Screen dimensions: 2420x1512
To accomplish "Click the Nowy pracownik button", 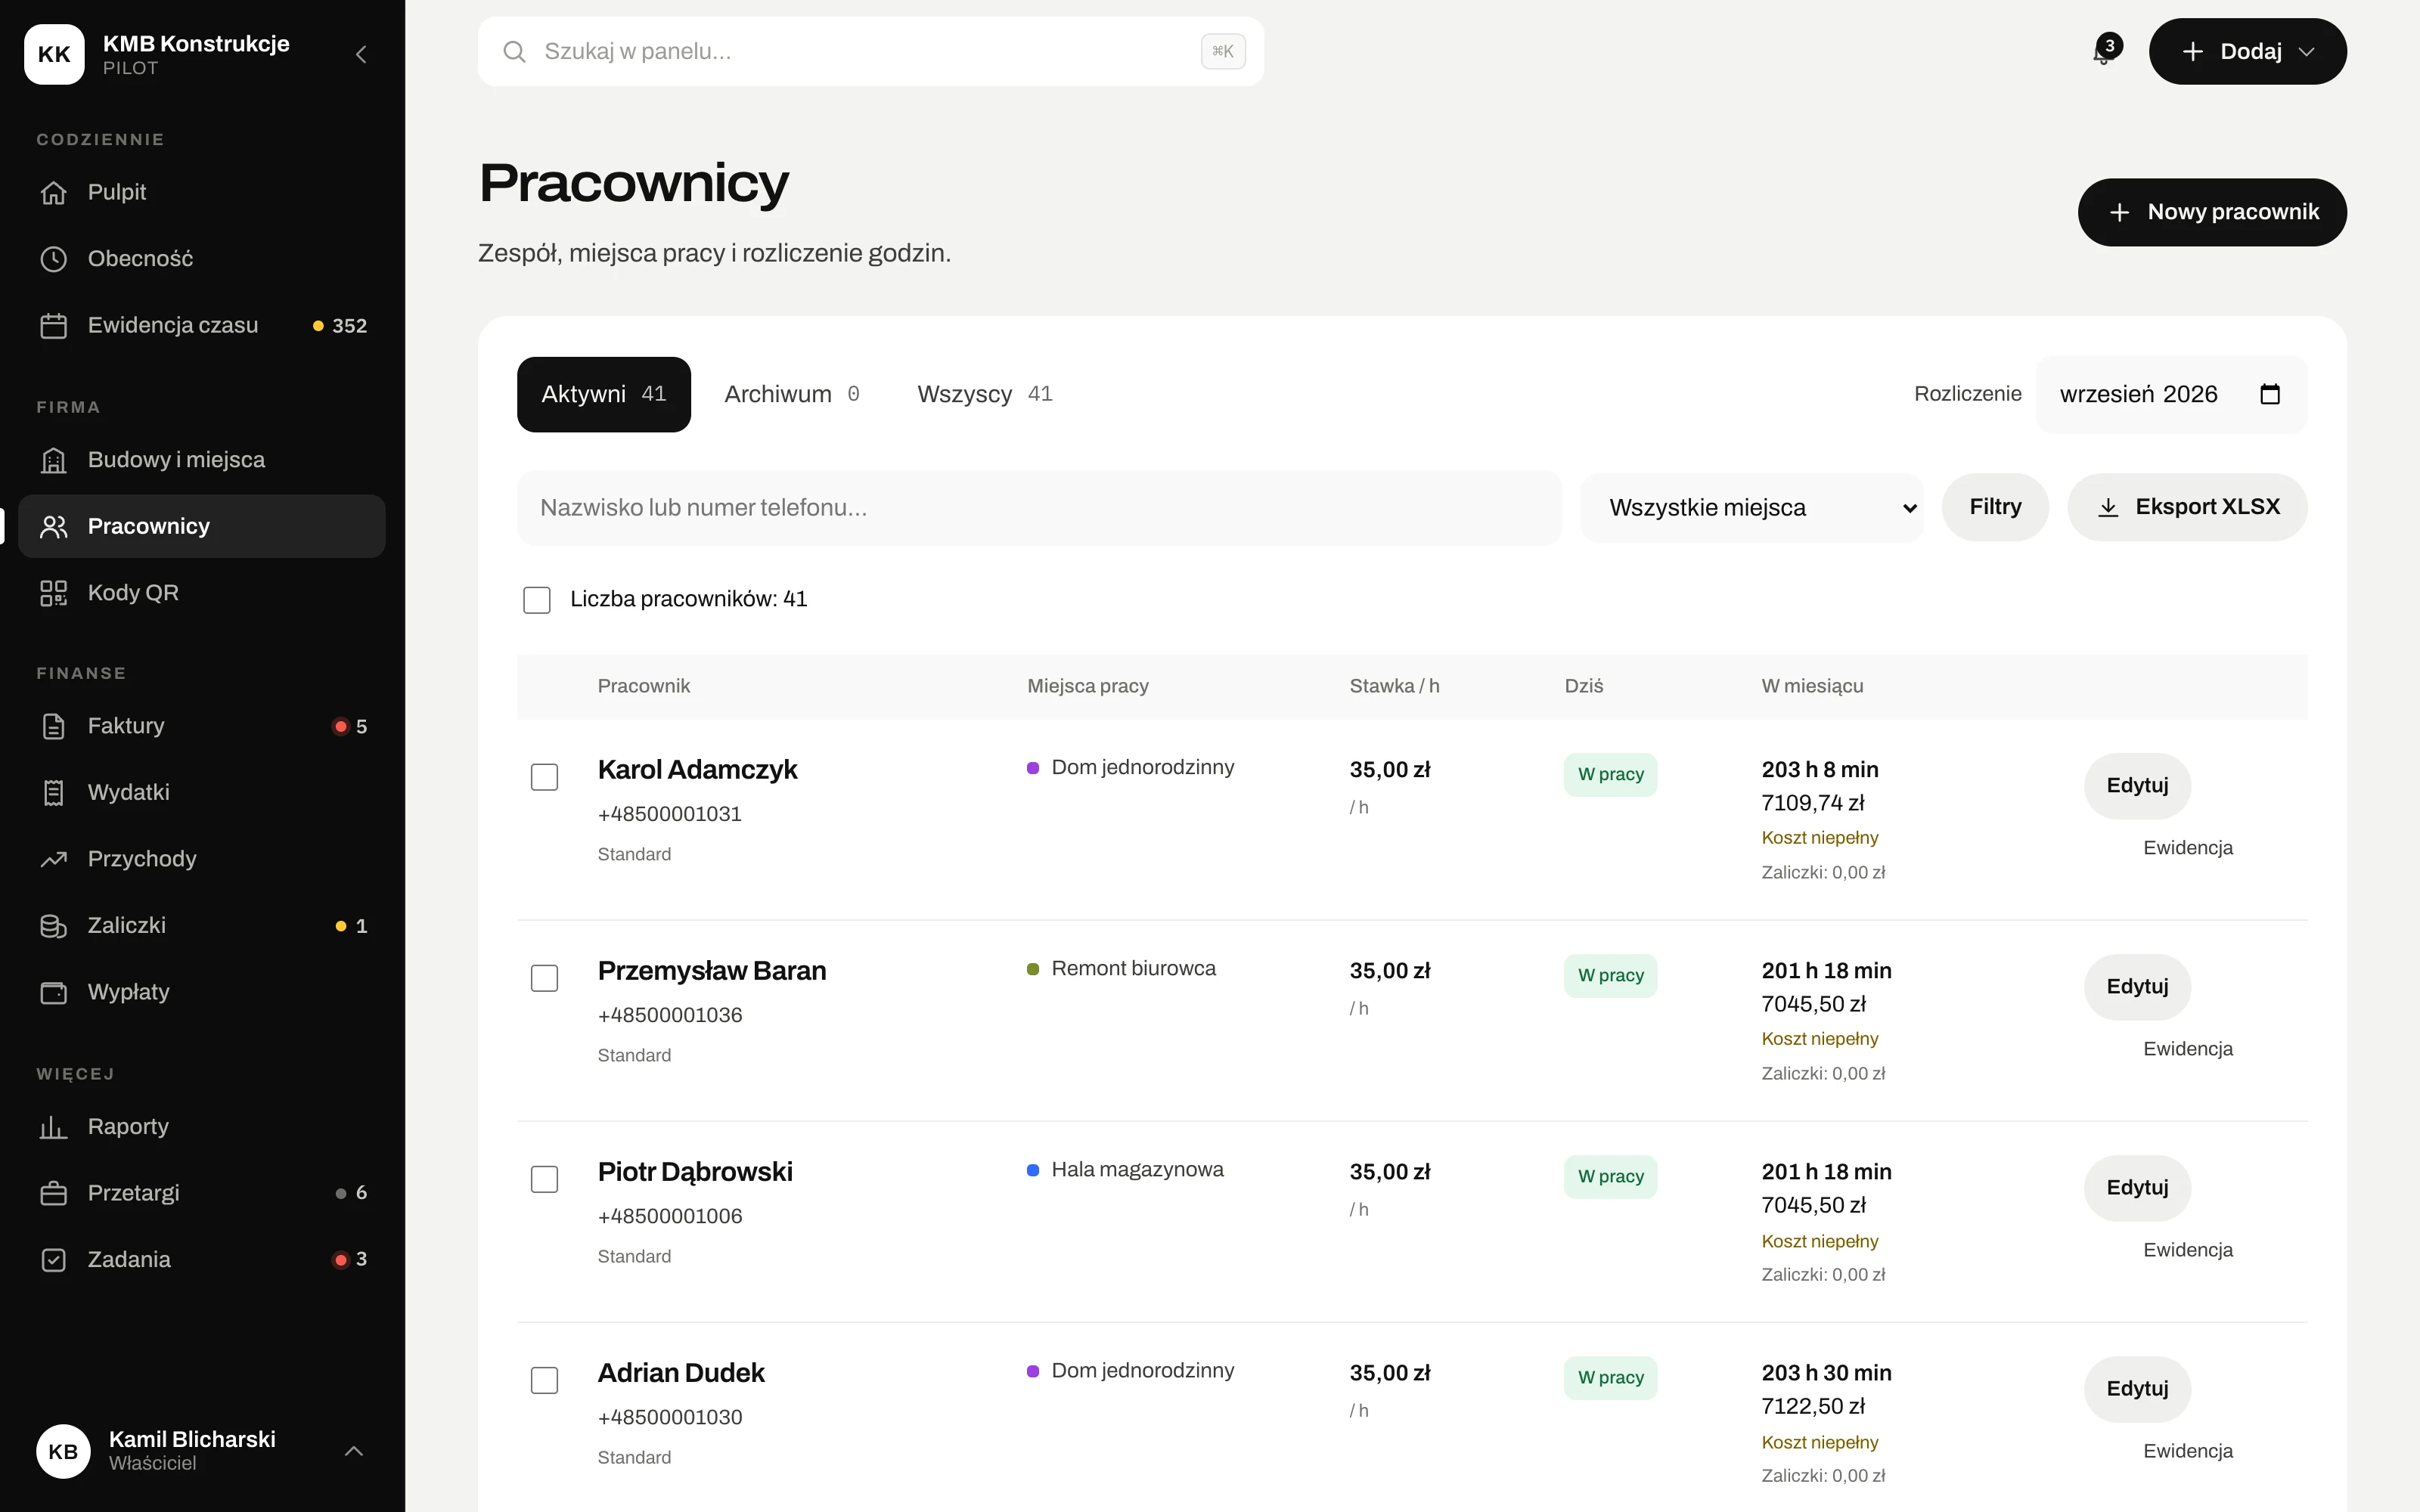I will pyautogui.click(x=2212, y=212).
